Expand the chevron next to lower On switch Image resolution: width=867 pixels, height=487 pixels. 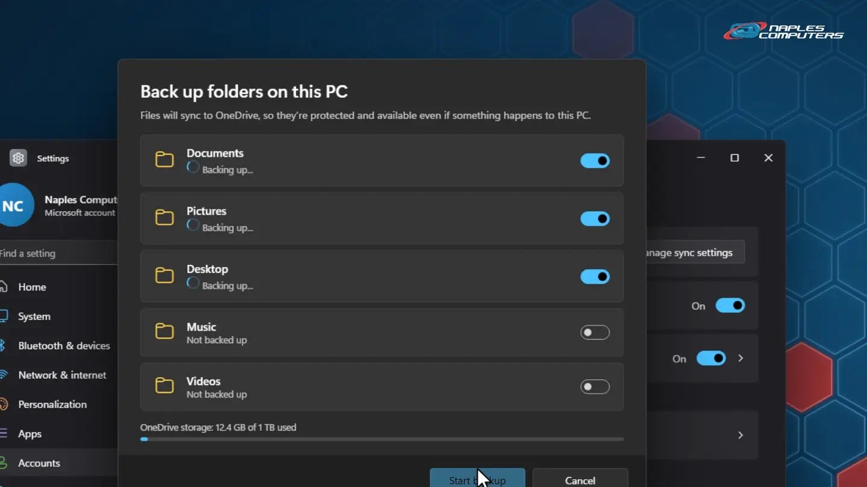tap(741, 358)
